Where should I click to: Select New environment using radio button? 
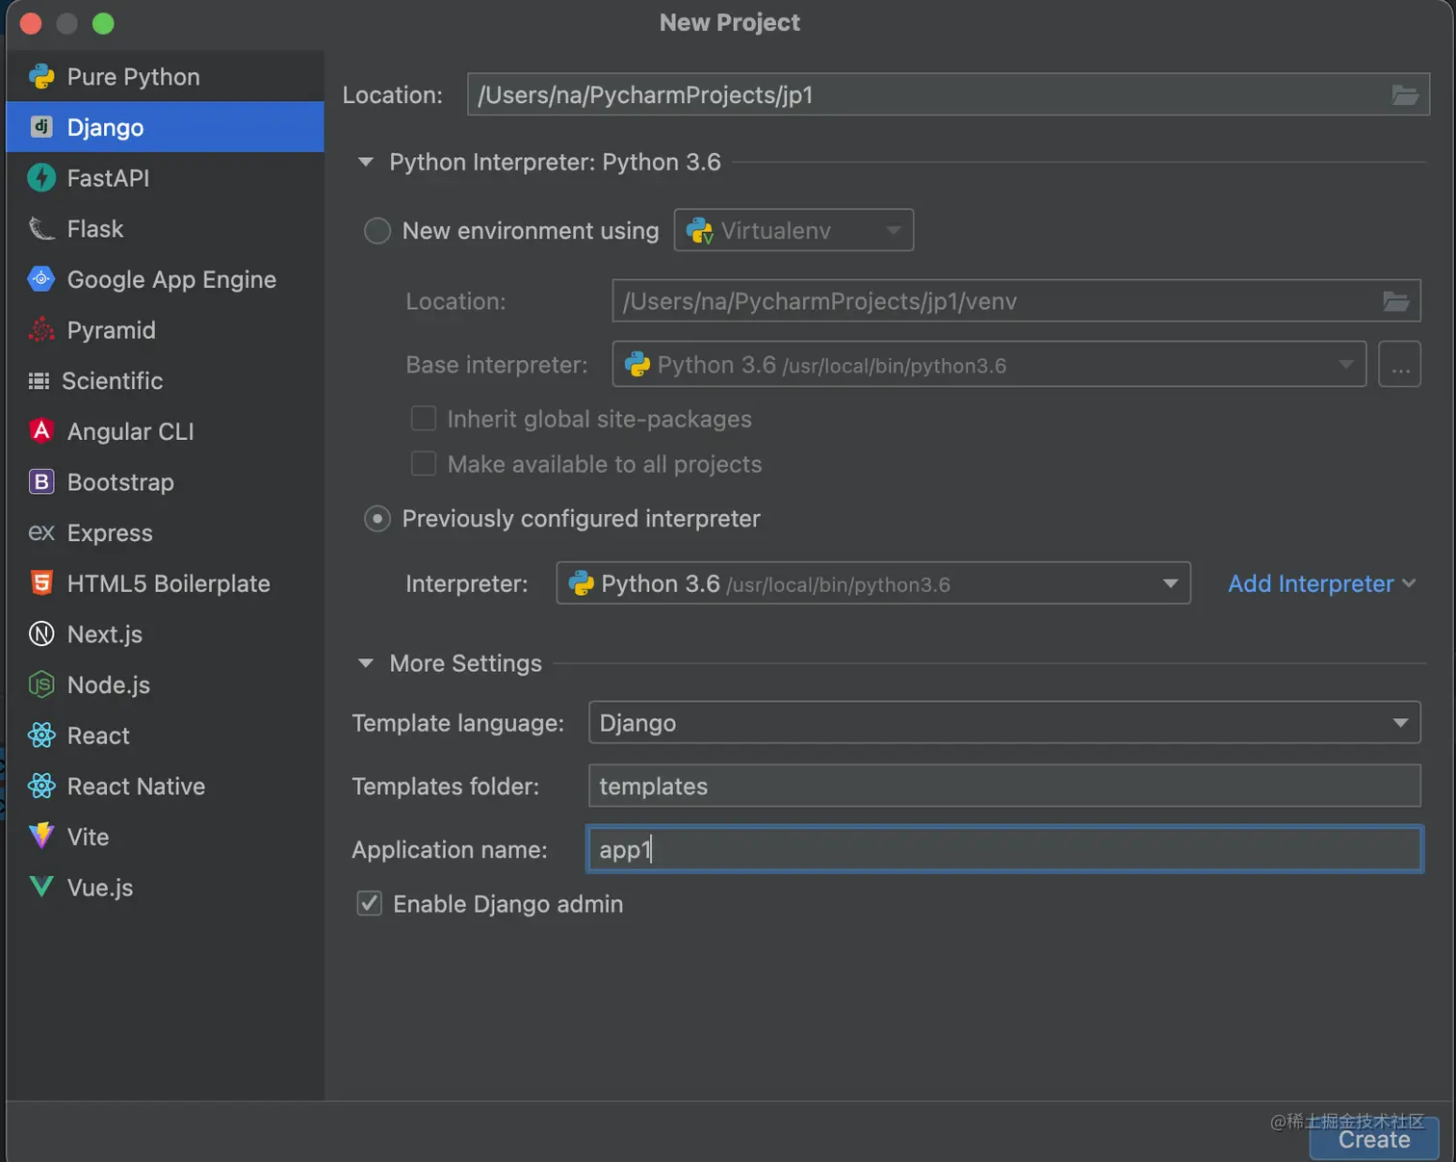coord(377,231)
